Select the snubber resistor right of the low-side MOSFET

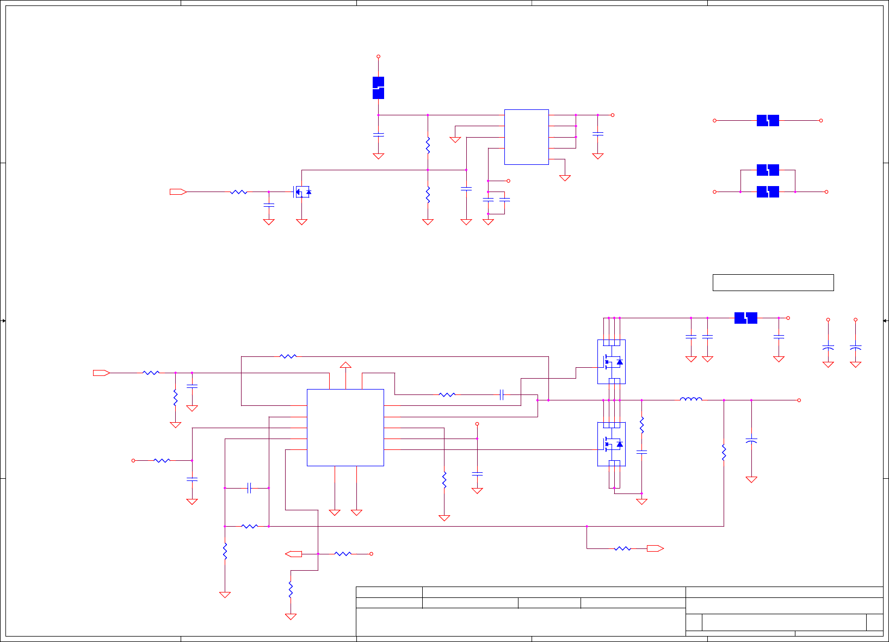click(x=641, y=425)
